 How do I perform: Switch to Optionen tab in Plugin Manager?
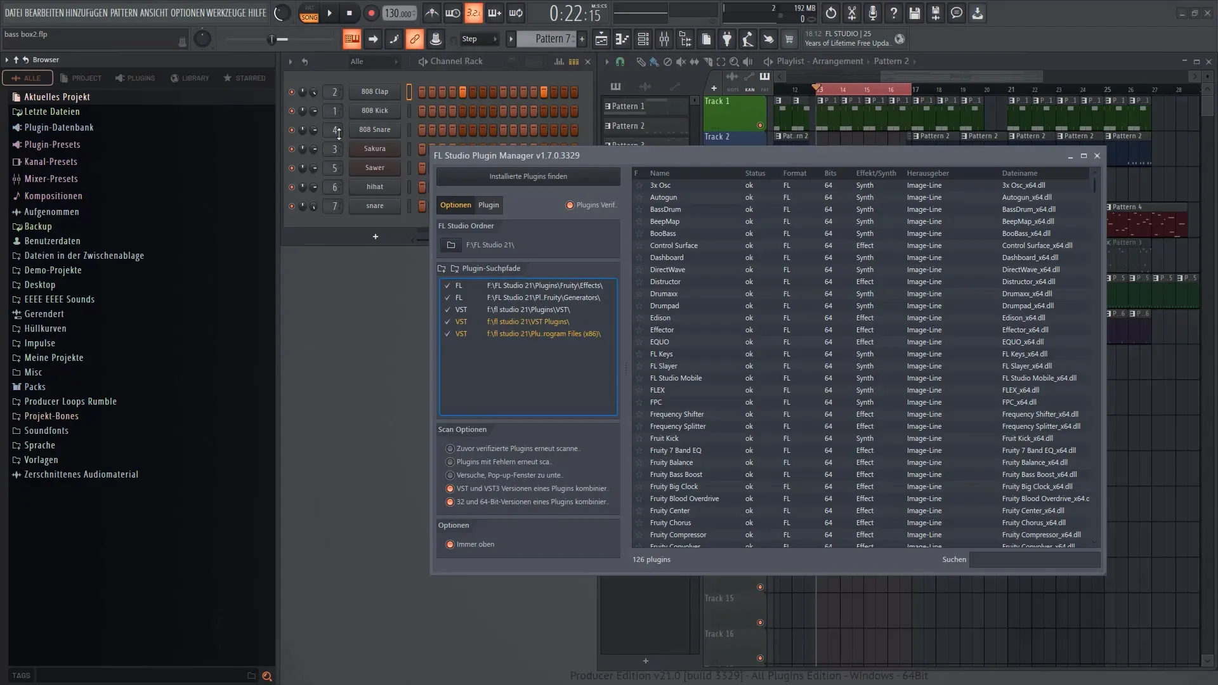pos(456,205)
